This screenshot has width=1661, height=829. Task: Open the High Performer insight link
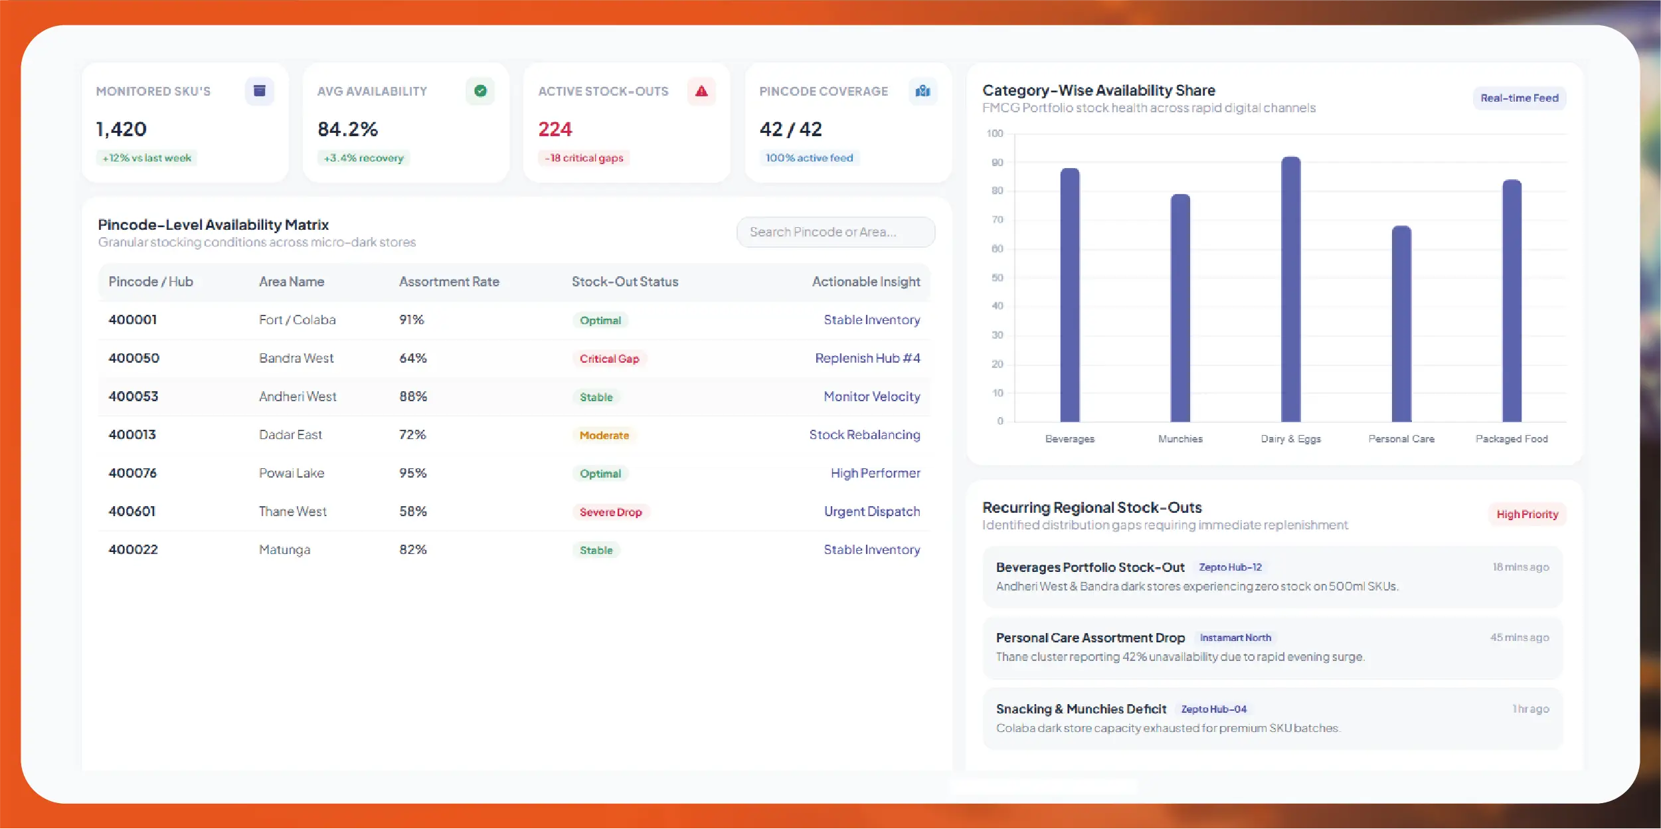click(x=875, y=473)
